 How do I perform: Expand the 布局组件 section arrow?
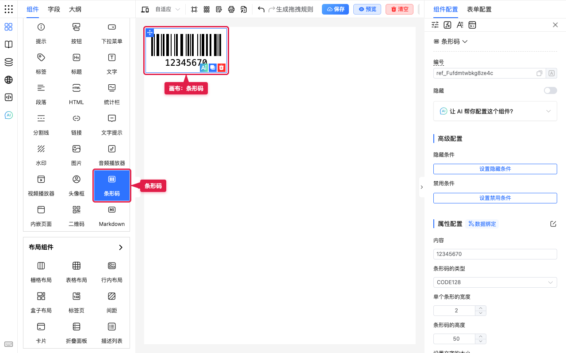[121, 248]
